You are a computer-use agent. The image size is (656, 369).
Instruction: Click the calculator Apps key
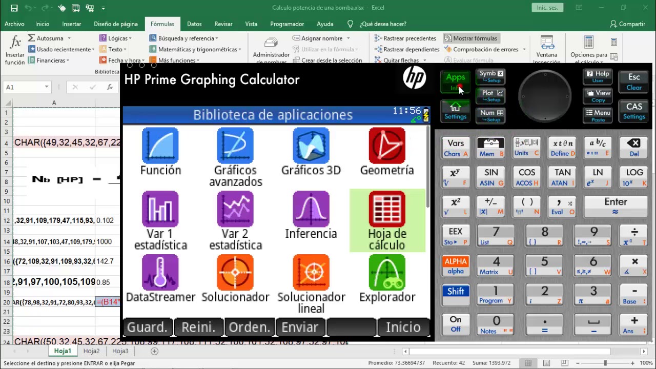[x=455, y=81]
